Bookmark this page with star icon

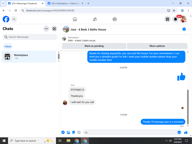coord(174,10)
